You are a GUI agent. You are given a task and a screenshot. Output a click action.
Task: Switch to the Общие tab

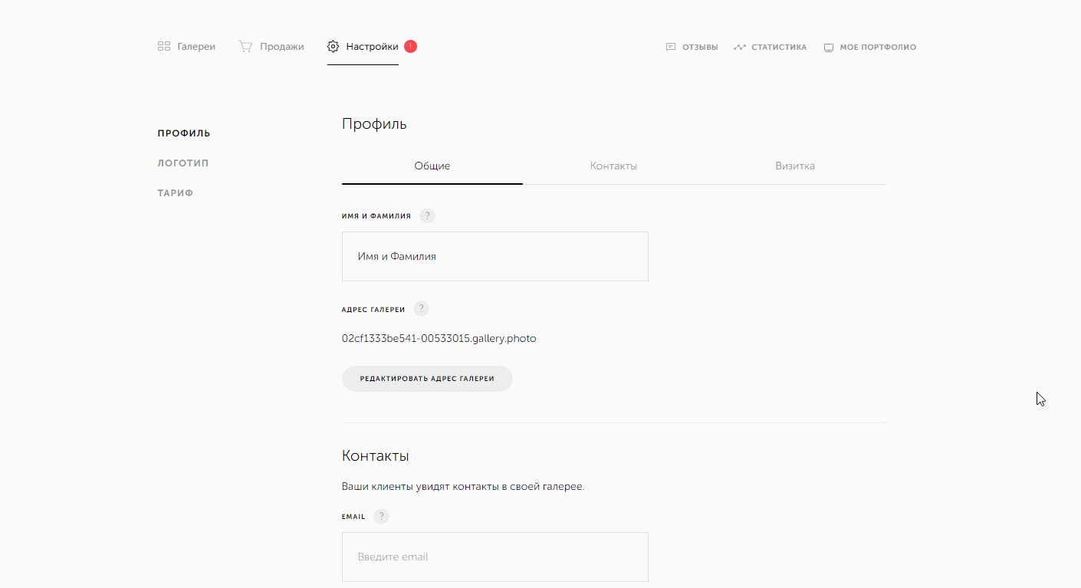(x=432, y=166)
